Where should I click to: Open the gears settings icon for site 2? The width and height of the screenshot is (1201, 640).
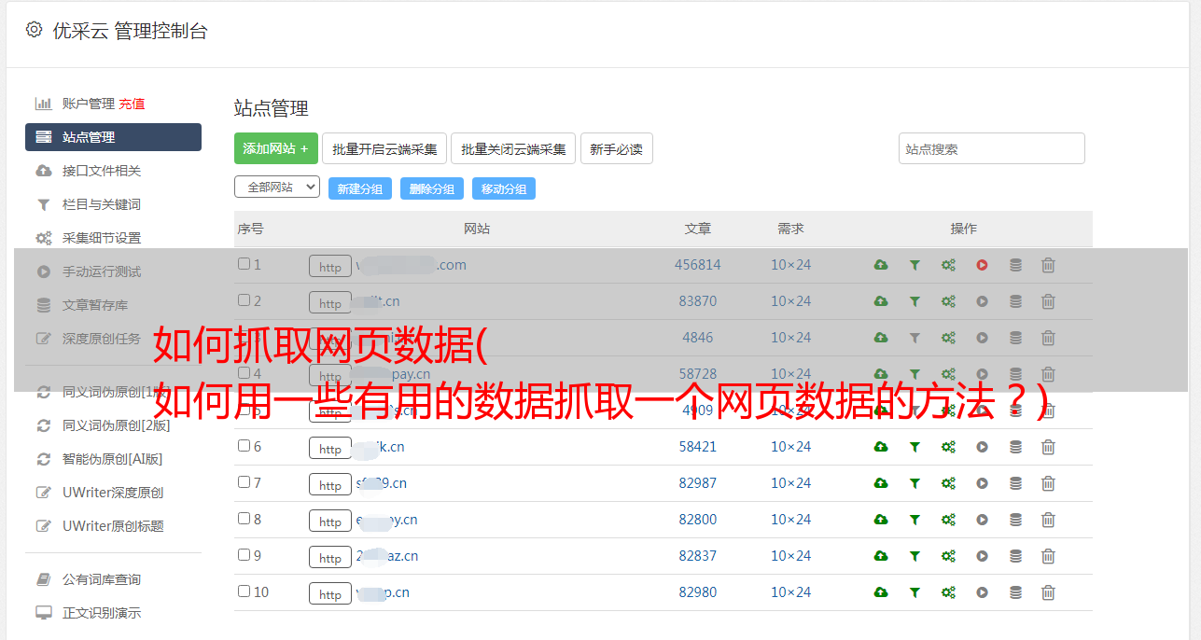tap(948, 301)
